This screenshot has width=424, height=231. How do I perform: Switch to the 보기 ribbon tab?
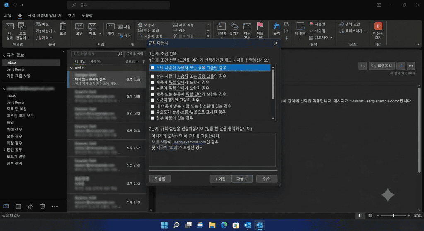coord(72,15)
